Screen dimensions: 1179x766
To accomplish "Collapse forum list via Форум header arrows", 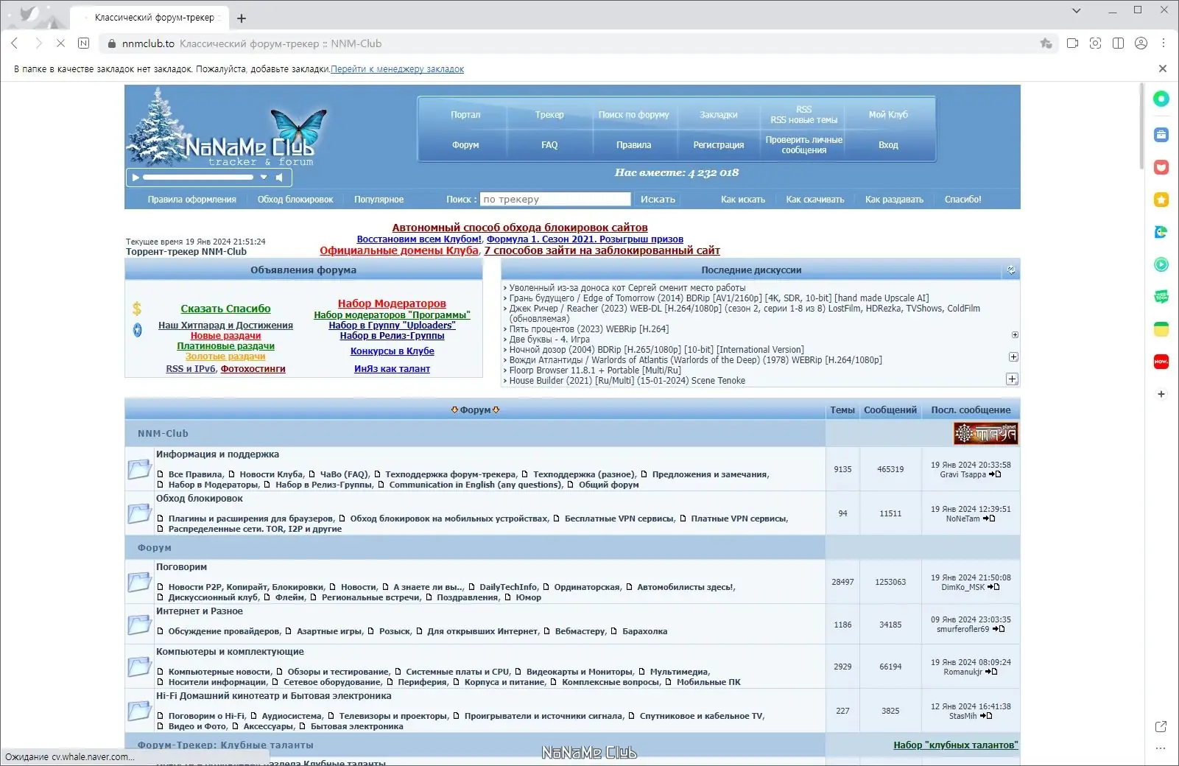I will (x=475, y=410).
